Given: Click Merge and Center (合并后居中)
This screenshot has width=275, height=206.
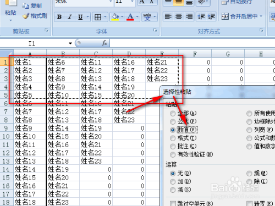Looking at the screenshot, I should 239,16.
